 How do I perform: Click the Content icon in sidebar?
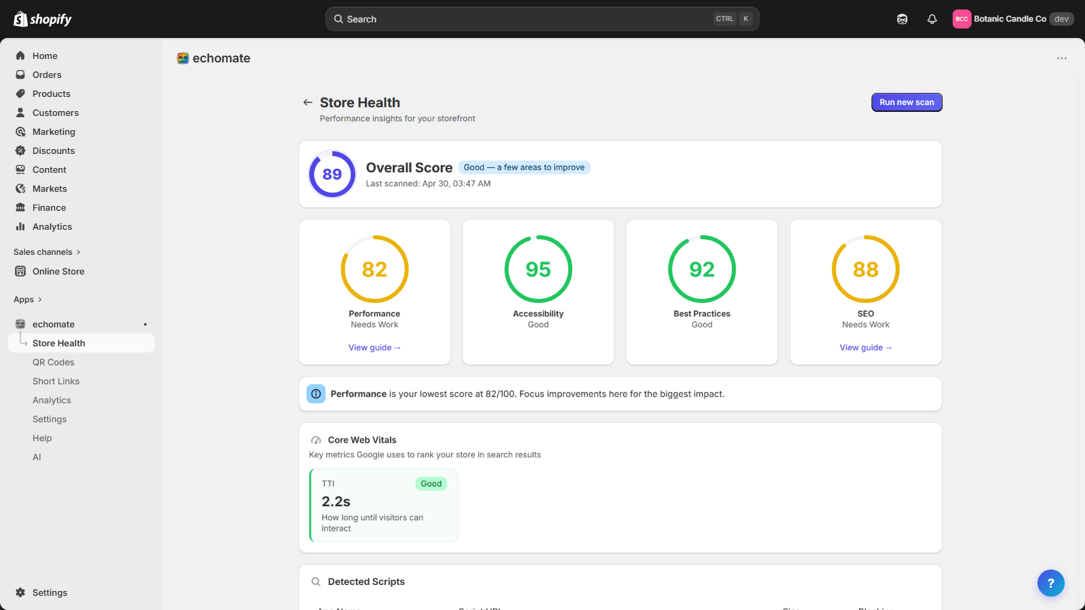coord(20,169)
